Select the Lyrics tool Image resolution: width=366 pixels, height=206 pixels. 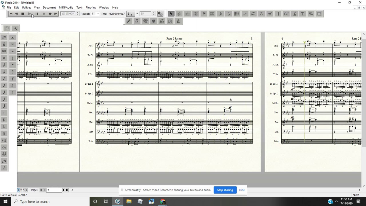click(x=295, y=14)
